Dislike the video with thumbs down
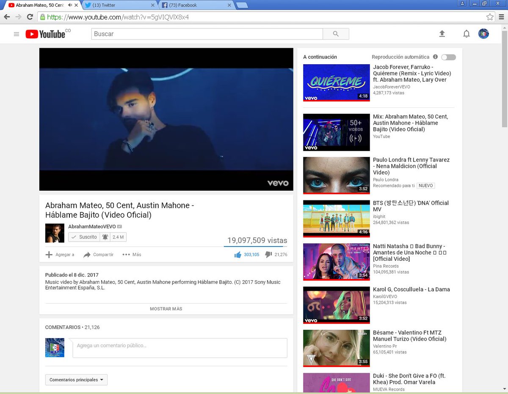This screenshot has height=394, width=508. pos(268,254)
